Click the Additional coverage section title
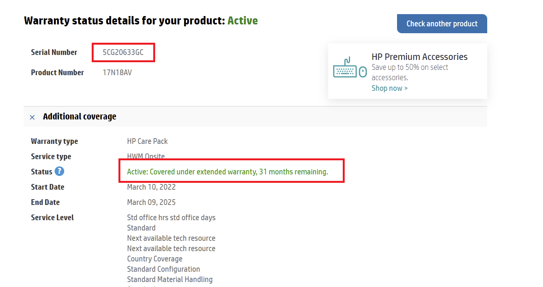 tap(79, 116)
